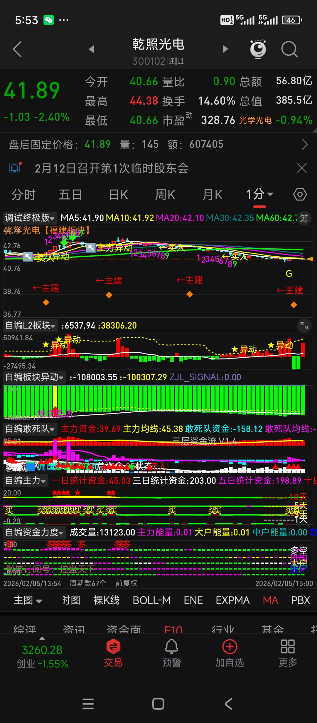Tap 光学光电 sector link in quote

pyautogui.click(x=255, y=120)
